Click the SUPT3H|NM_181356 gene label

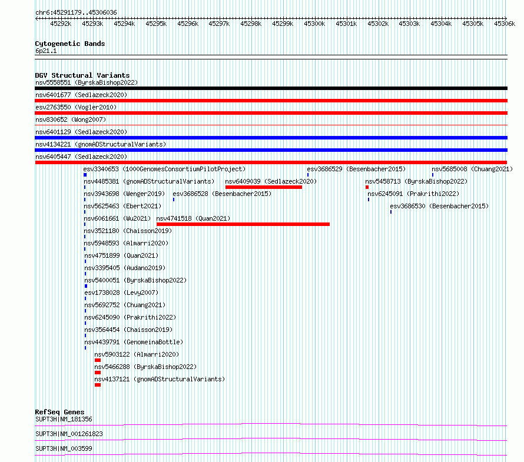point(64,419)
